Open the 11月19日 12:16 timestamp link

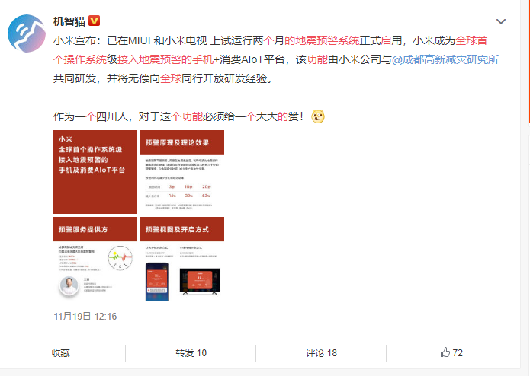85,317
